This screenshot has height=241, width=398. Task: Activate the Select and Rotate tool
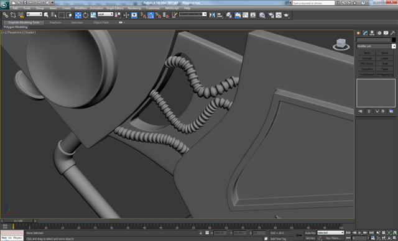(86, 15)
